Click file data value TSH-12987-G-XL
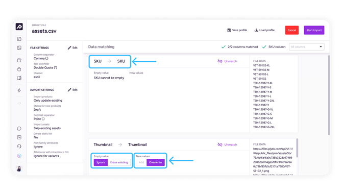Viewport: 342px width, 195px height. [x=263, y=110]
